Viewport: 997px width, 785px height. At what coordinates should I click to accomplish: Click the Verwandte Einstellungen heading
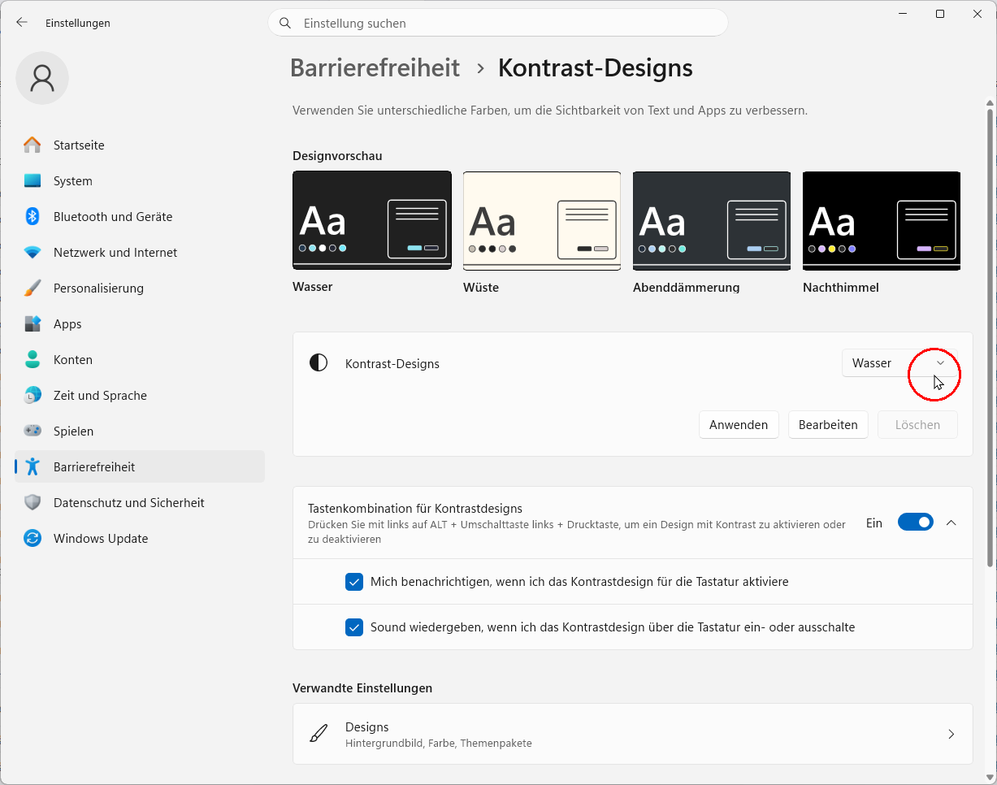362,688
